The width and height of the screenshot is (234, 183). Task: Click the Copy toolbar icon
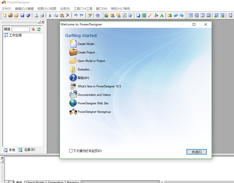coord(56,15)
